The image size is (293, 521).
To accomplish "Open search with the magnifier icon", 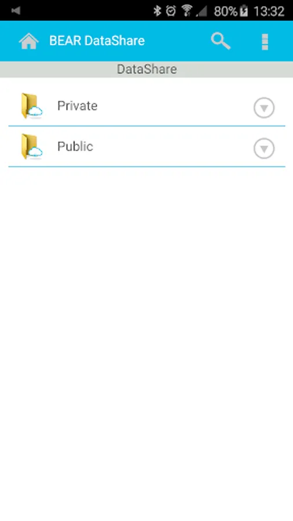I will [x=221, y=41].
